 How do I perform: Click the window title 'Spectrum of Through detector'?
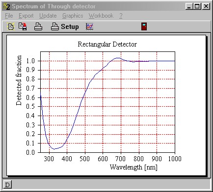click(53, 6)
